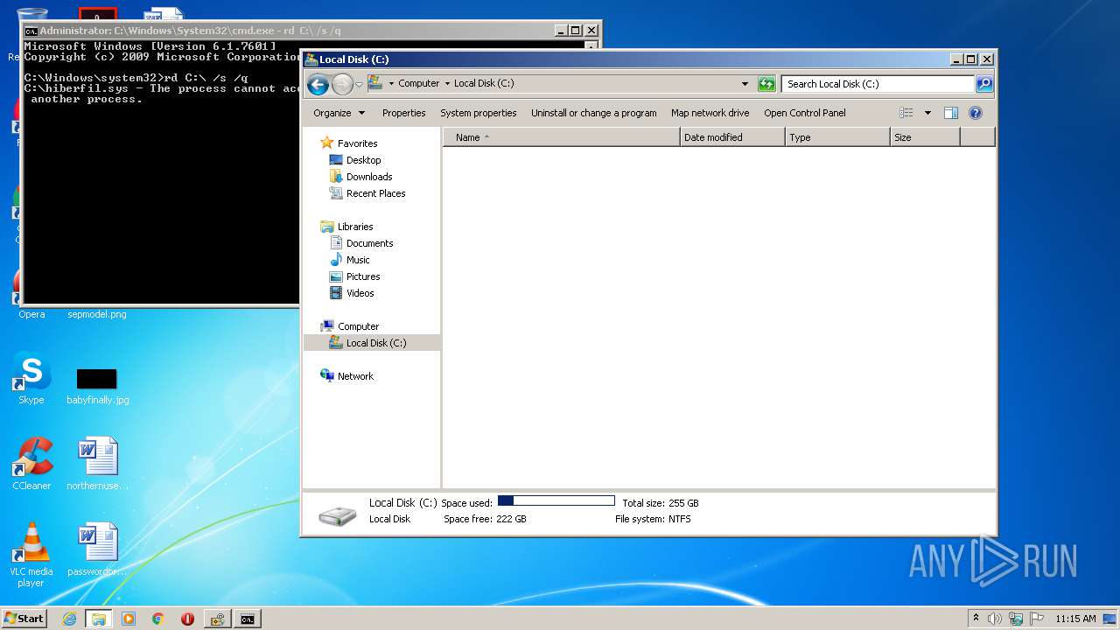Click the cmd.exe taskbar button
Screen dimensions: 1120x630
248,619
